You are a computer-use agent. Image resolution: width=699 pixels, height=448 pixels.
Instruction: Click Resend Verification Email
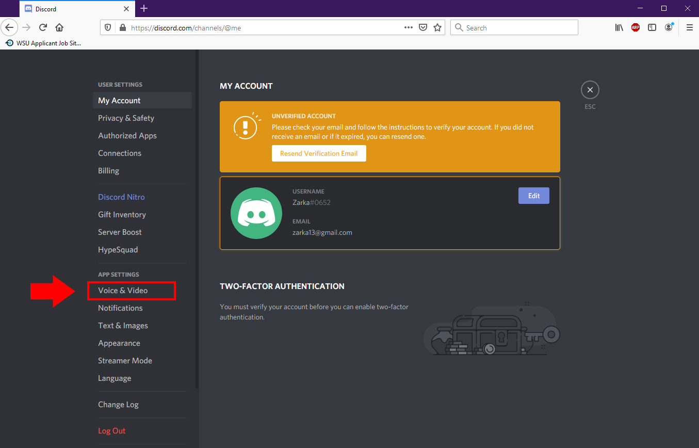point(319,153)
